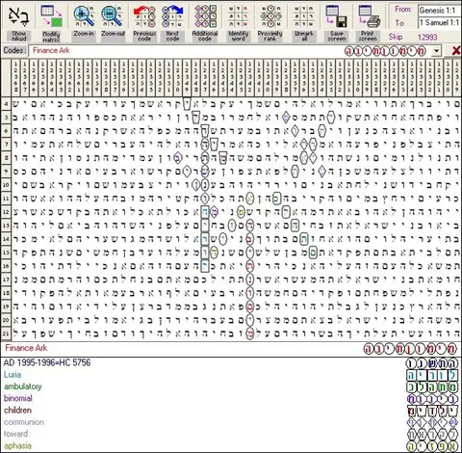Screen dimensions: 462x453
Task: Click row number 4 header
Action: tap(6, 104)
